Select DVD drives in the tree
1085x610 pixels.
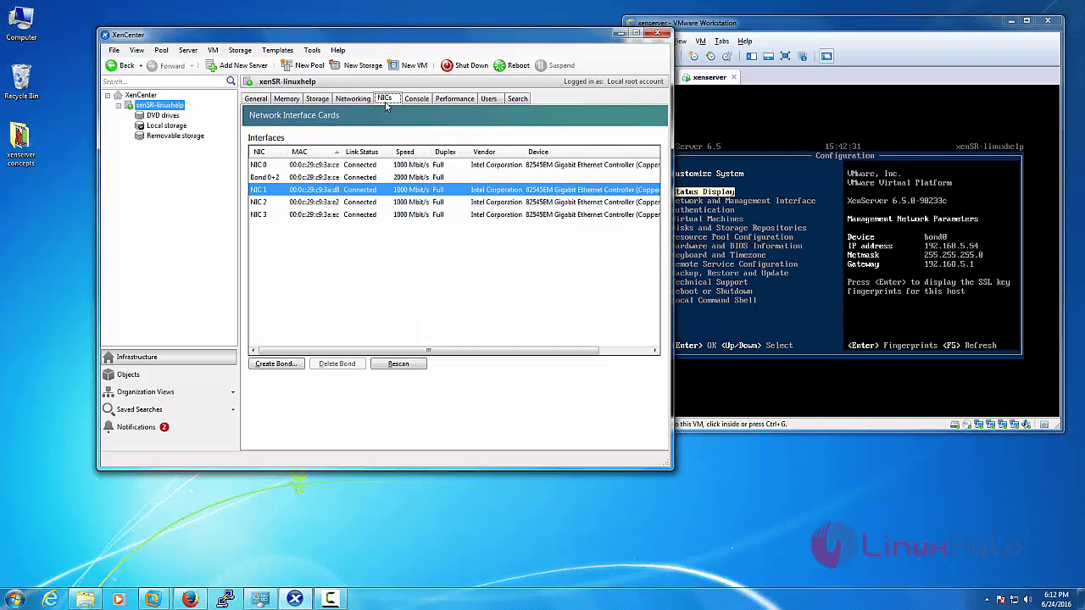[x=163, y=115]
